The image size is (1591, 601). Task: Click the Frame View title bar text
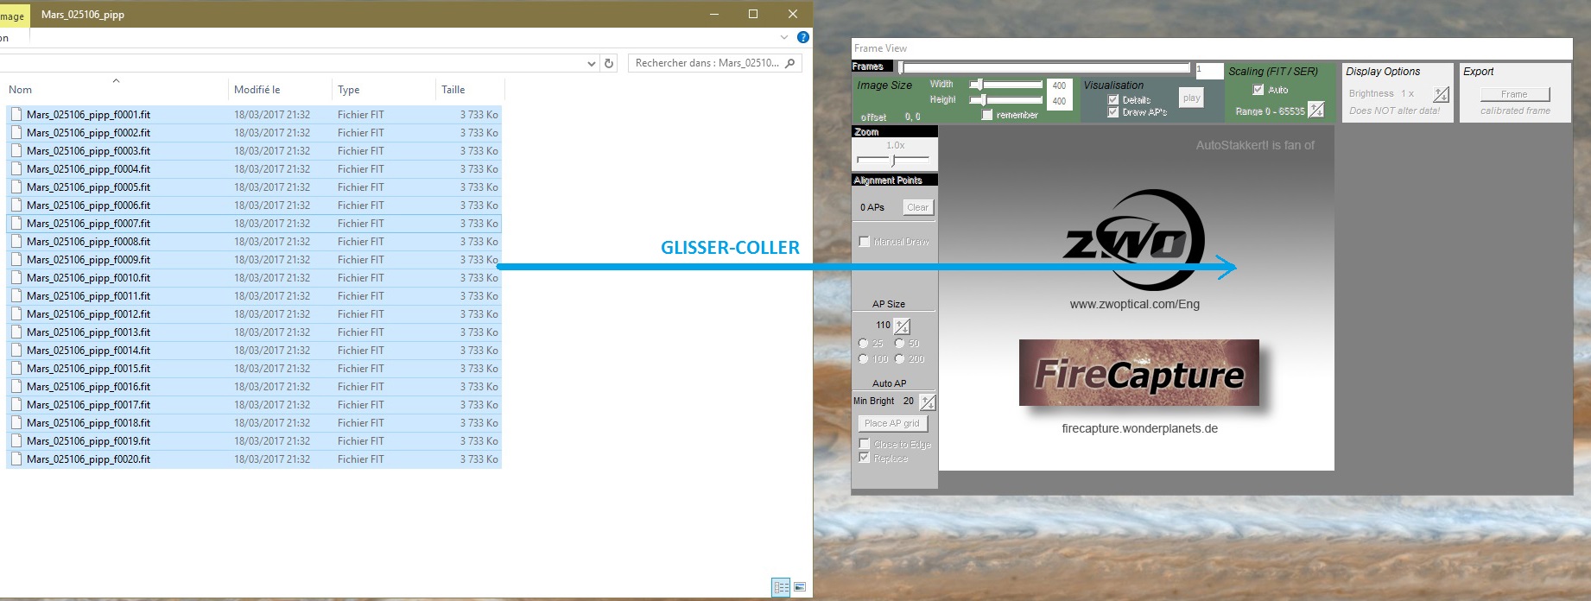click(880, 48)
